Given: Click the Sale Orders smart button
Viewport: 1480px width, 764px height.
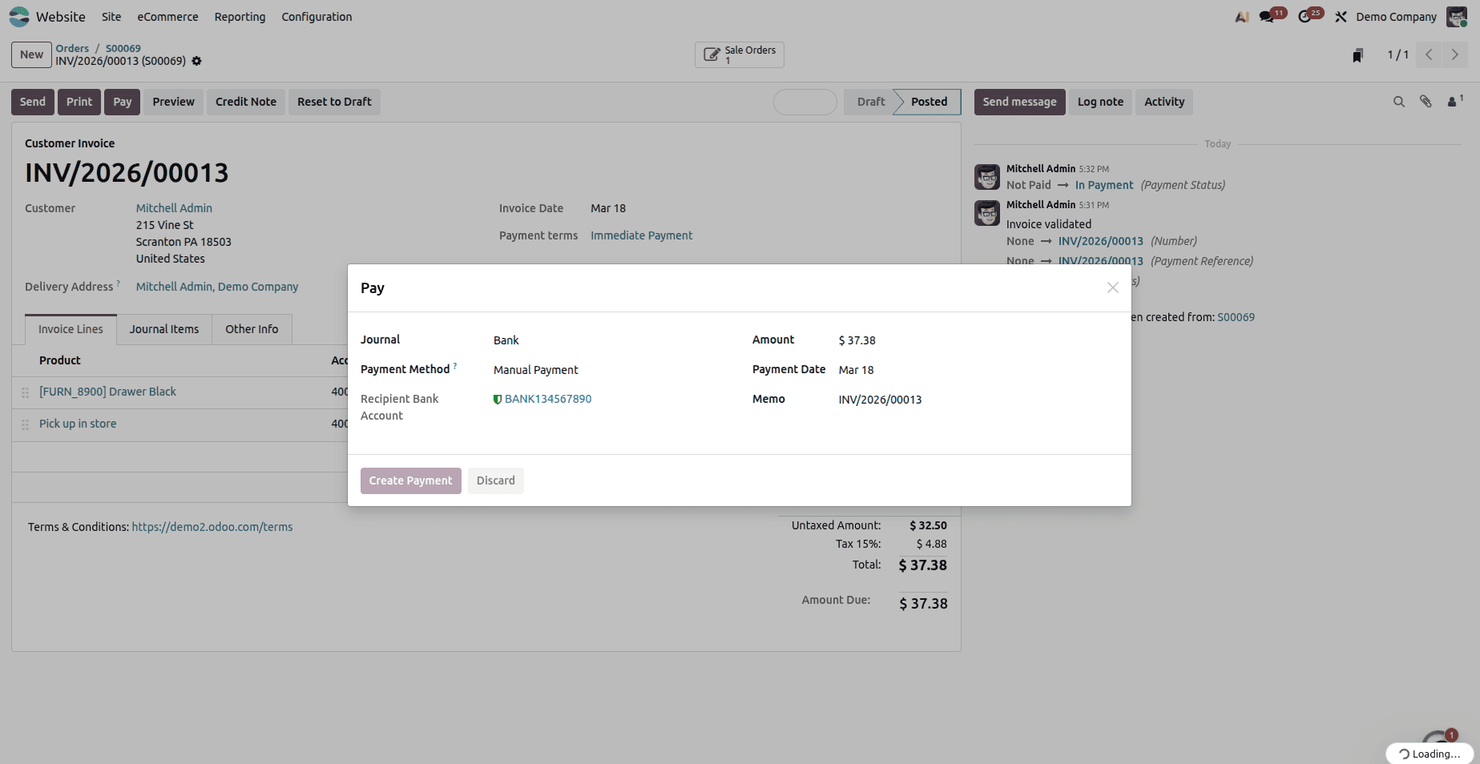Looking at the screenshot, I should click(x=738, y=54).
